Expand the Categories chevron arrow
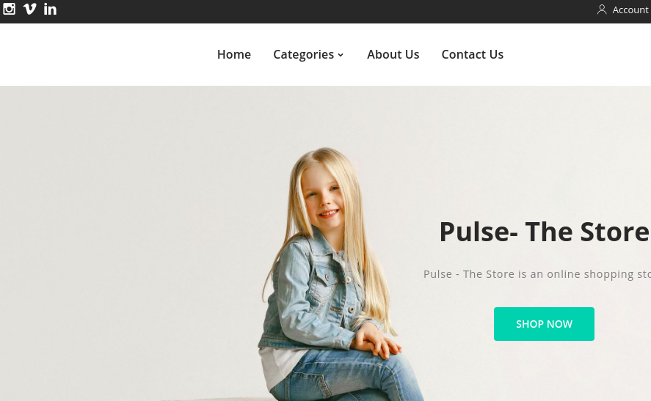This screenshot has width=651, height=401. pos(341,55)
